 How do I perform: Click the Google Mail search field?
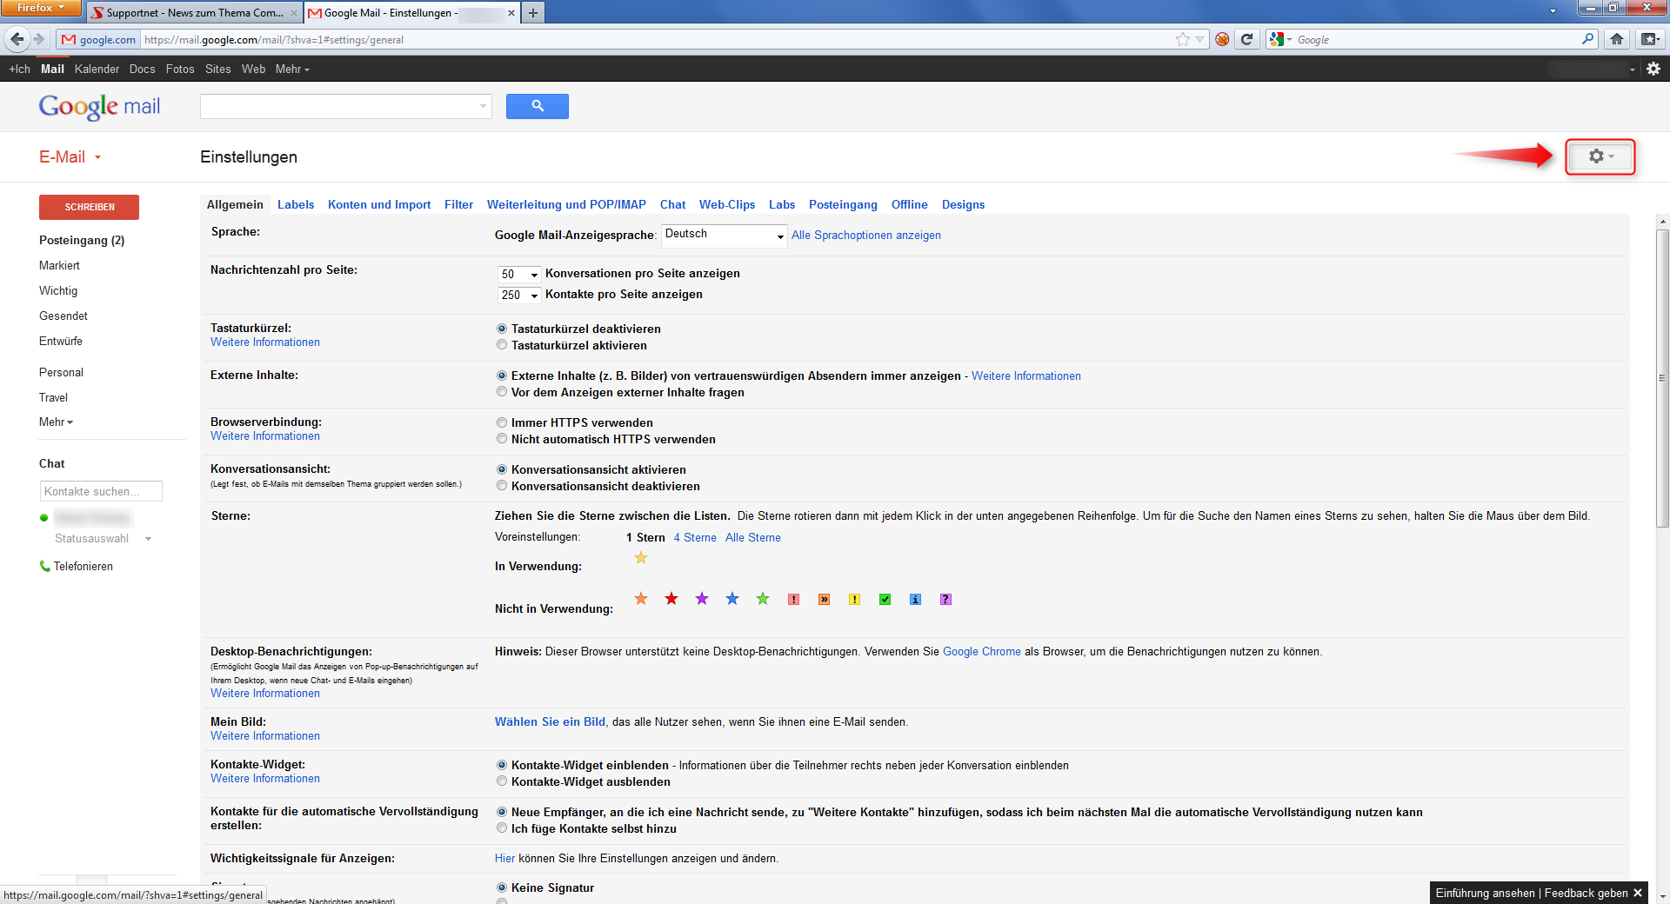(345, 106)
